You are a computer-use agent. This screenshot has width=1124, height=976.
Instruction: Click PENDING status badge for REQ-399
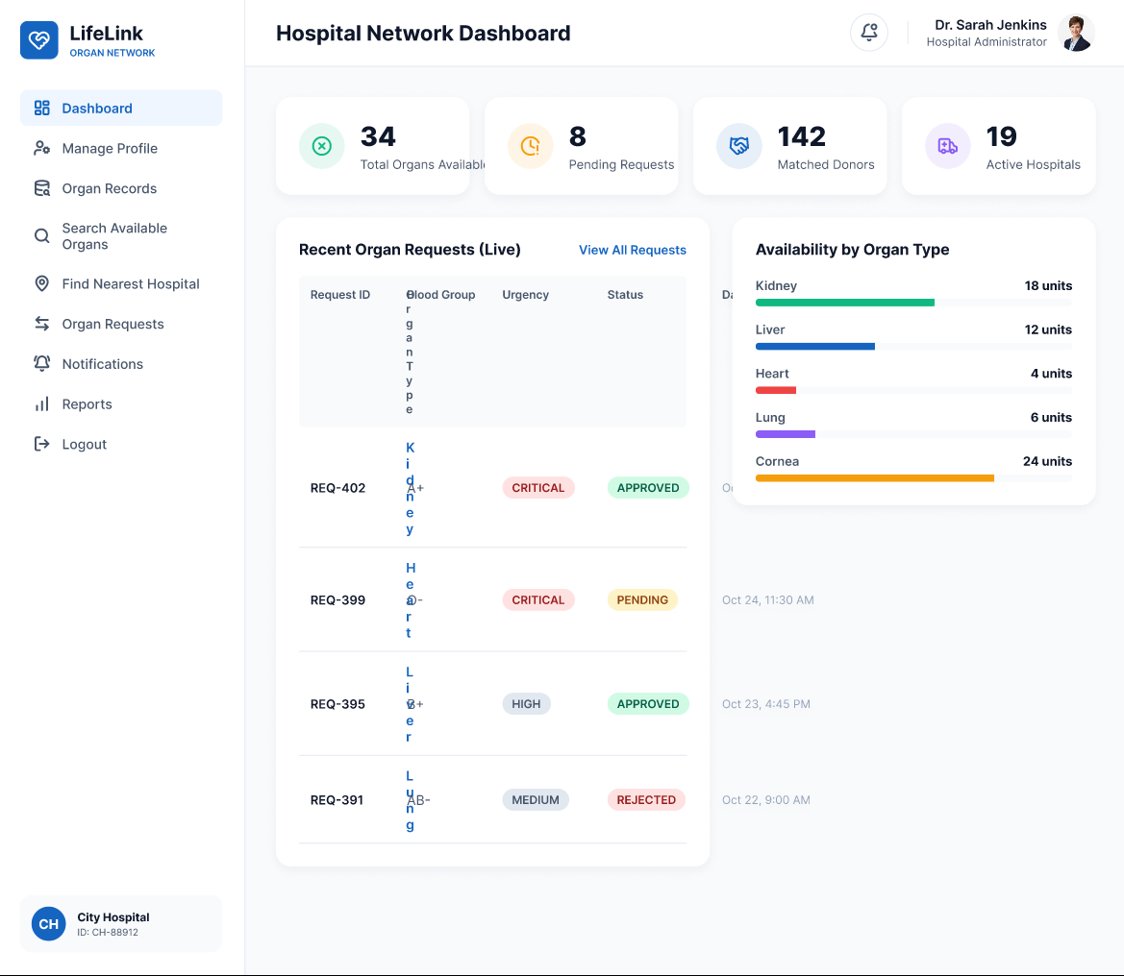tap(642, 600)
